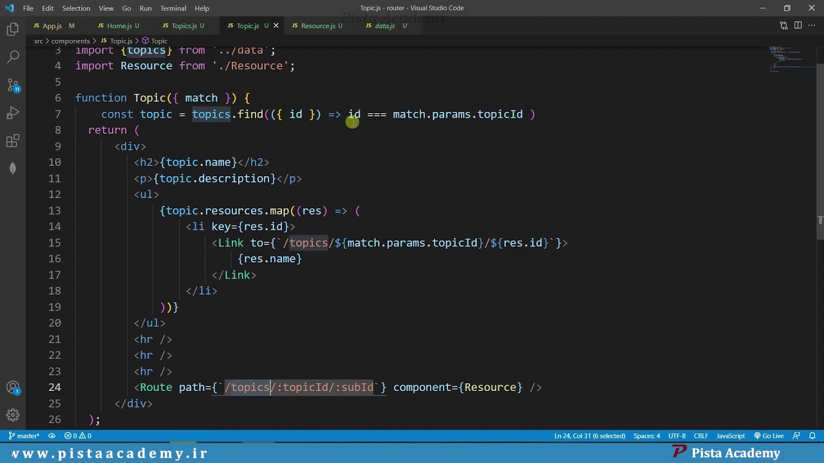Open the Explorer view in the activity bar

click(13, 29)
